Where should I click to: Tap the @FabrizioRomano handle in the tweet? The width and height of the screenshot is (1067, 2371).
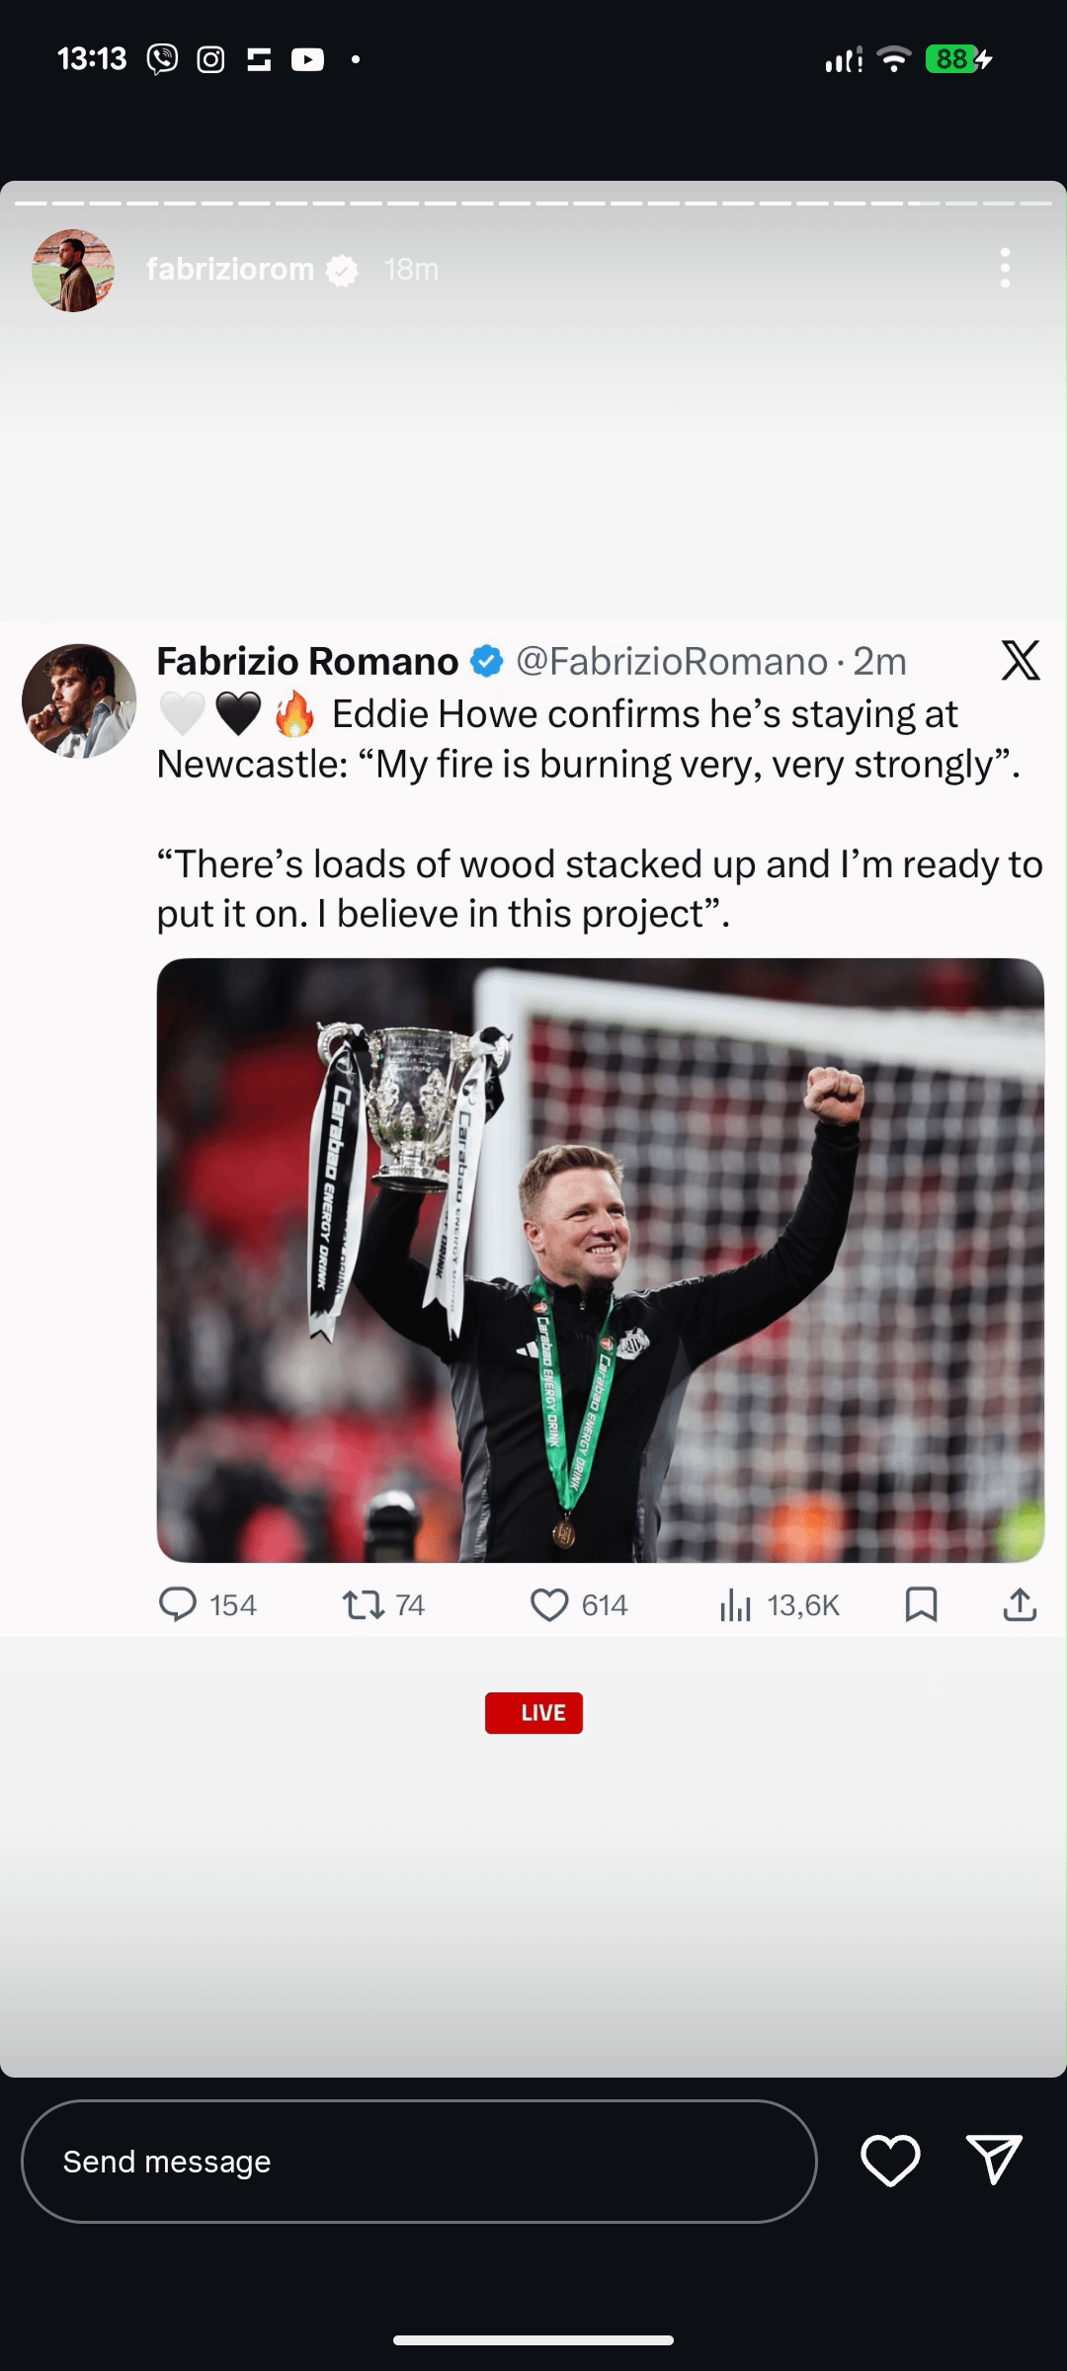(672, 662)
